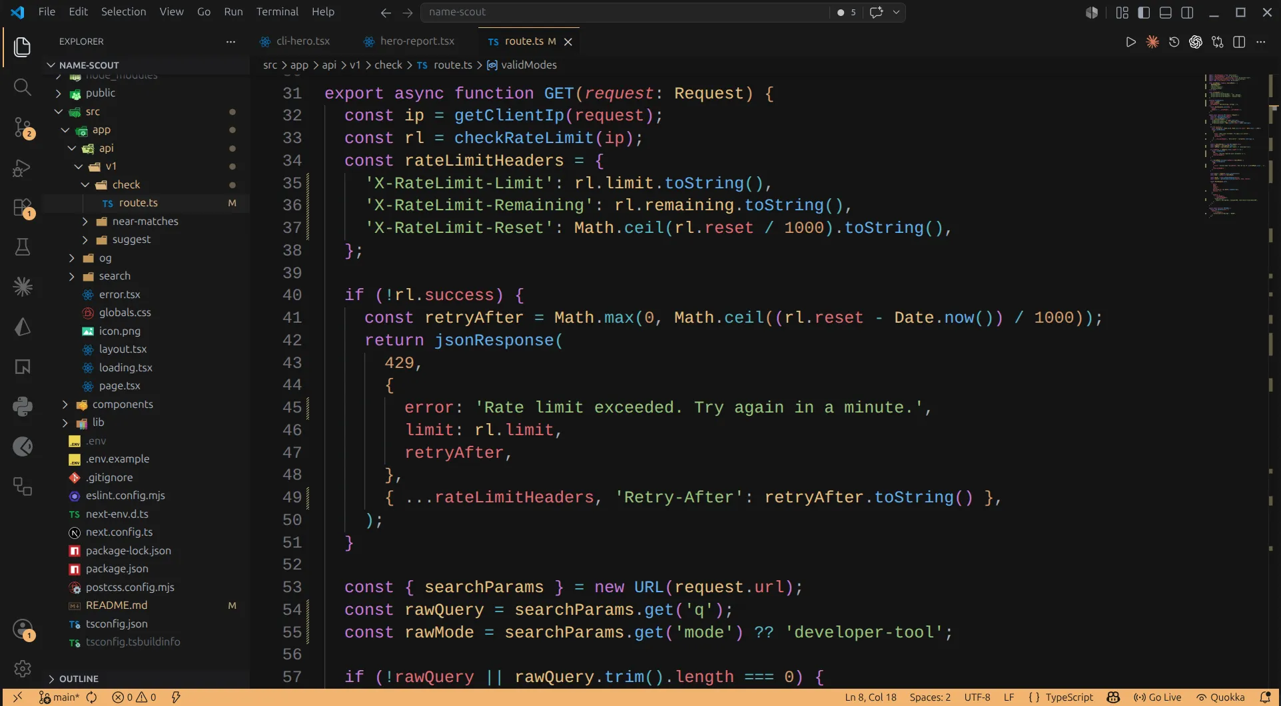Screen dimensions: 1281x706
Task: Click the main* branch in the status bar
Action: (x=59, y=697)
